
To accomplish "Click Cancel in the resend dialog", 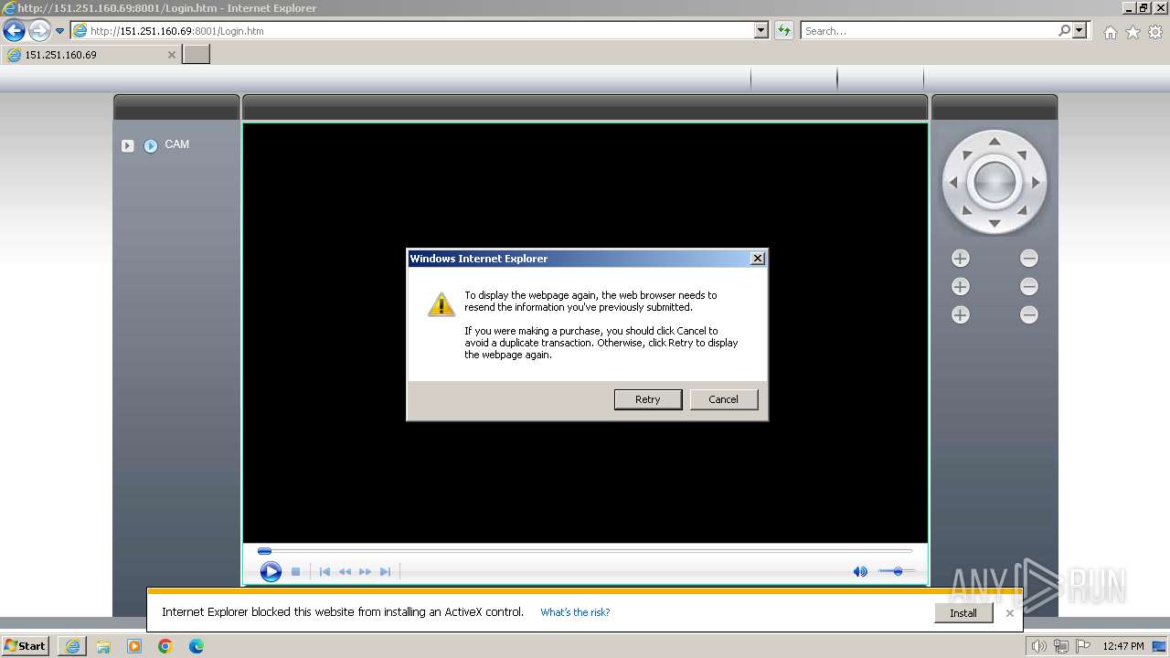I will [723, 399].
